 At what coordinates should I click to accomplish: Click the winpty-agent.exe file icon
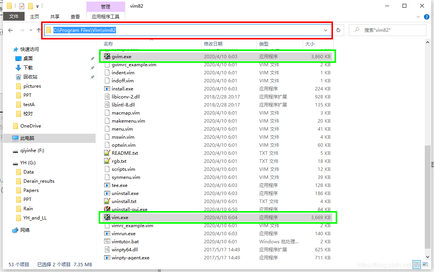[107, 257]
